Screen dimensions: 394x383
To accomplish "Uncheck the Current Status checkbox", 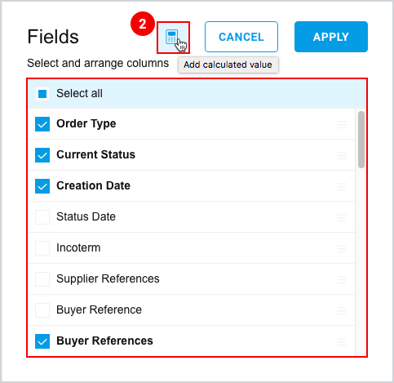I will coord(42,155).
